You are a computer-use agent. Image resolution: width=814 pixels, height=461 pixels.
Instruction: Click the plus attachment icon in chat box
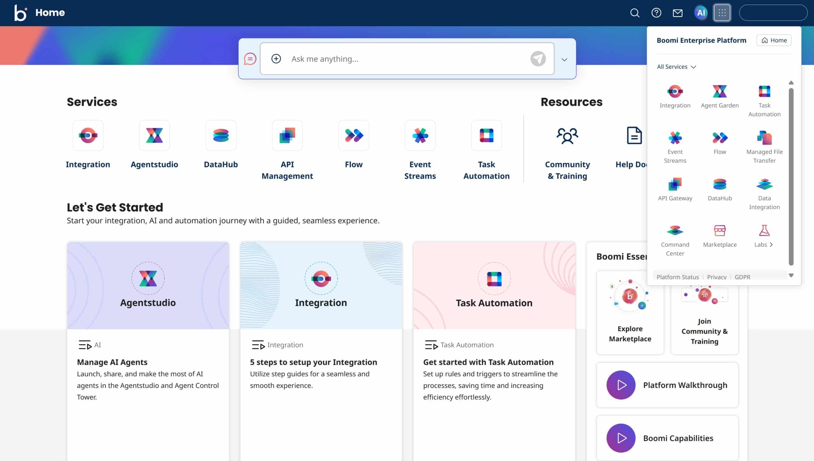click(x=276, y=59)
